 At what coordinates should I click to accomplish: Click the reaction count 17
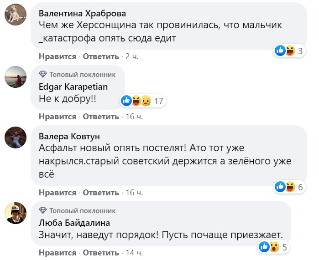point(158,101)
